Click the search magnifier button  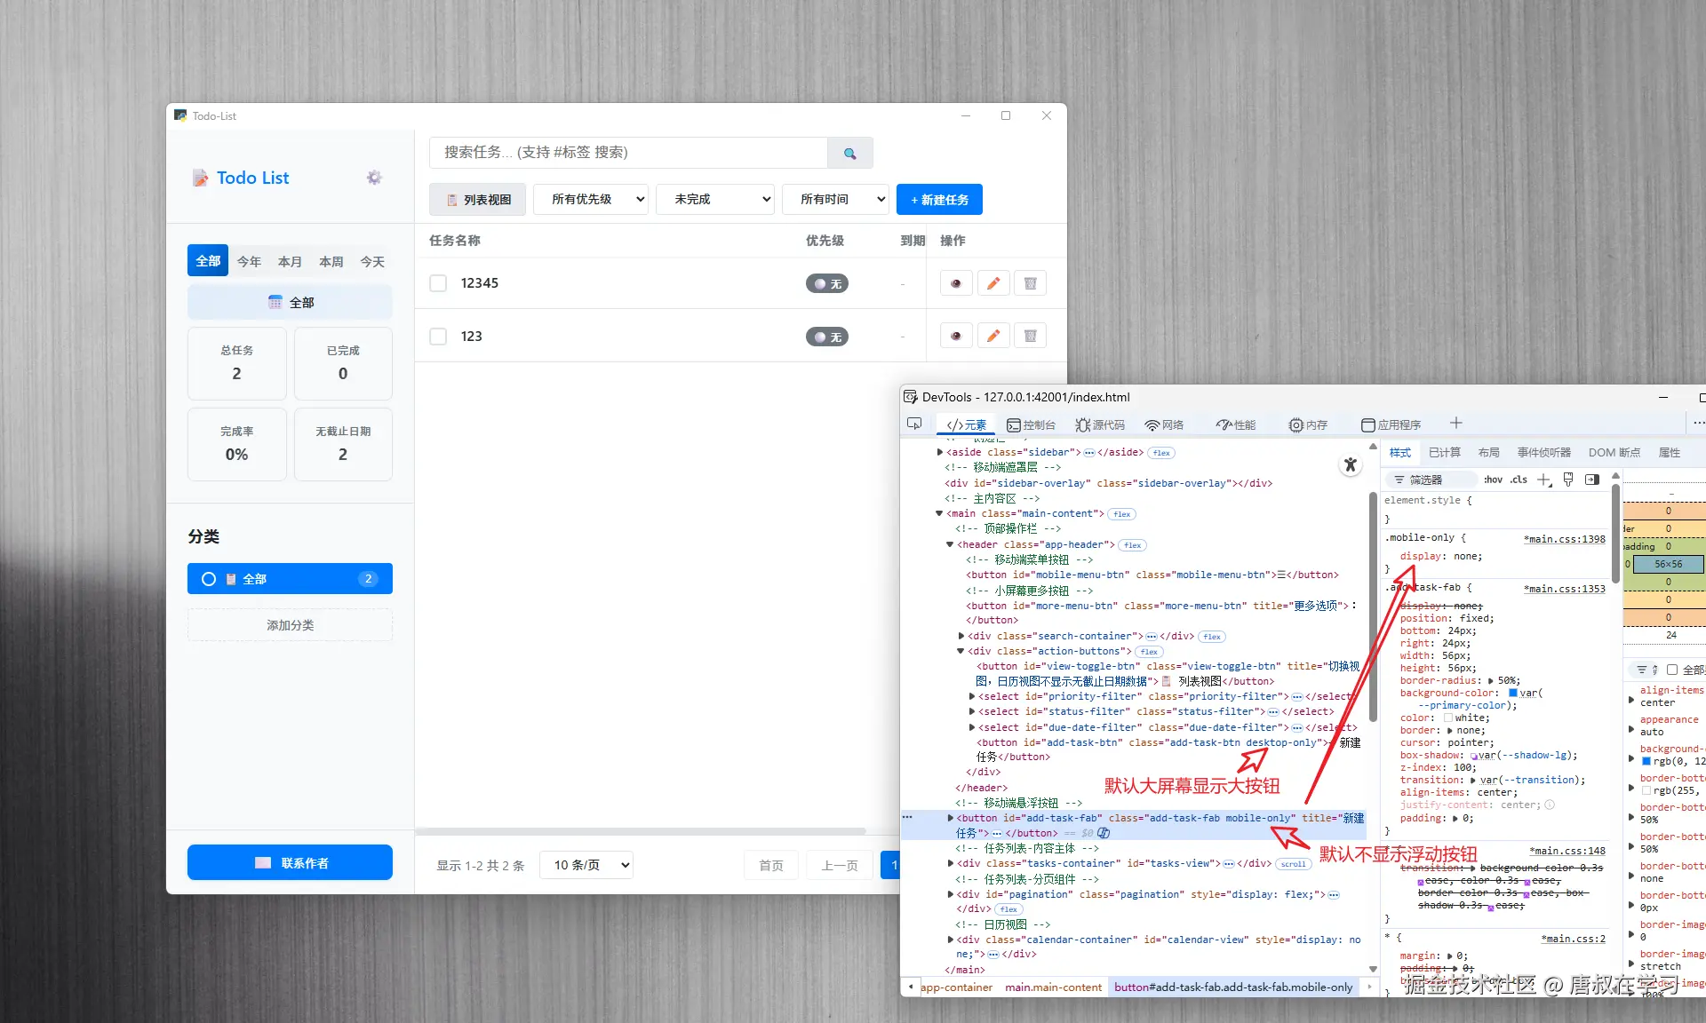849,153
